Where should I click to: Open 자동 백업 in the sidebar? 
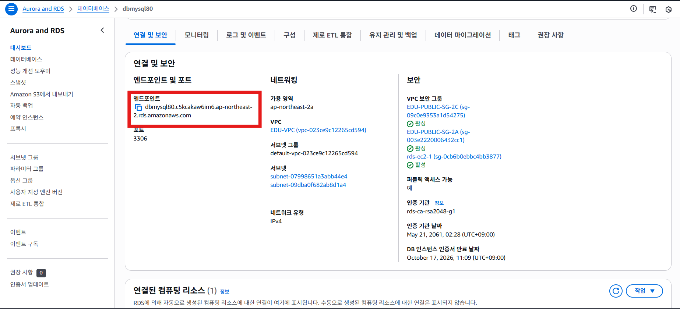pyautogui.click(x=21, y=106)
